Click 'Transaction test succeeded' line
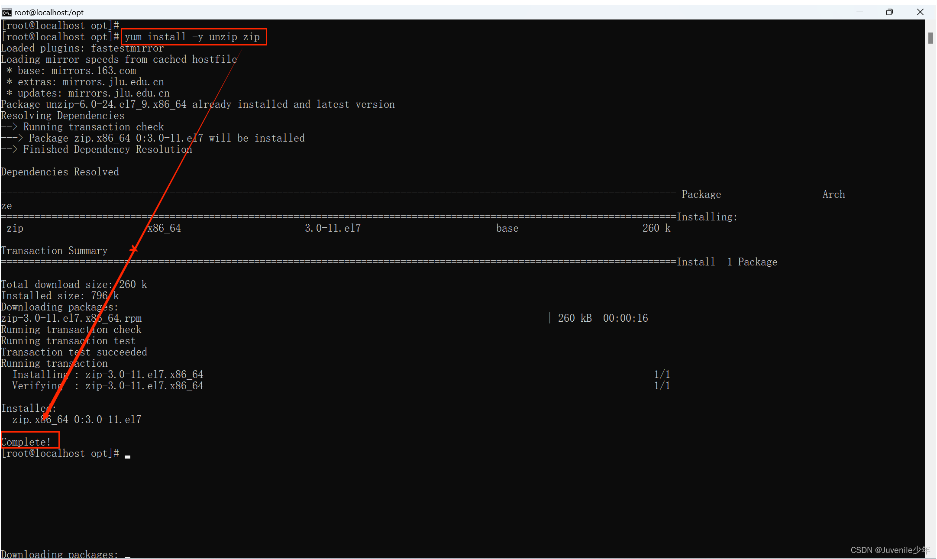This screenshot has height=559, width=937. 74,352
